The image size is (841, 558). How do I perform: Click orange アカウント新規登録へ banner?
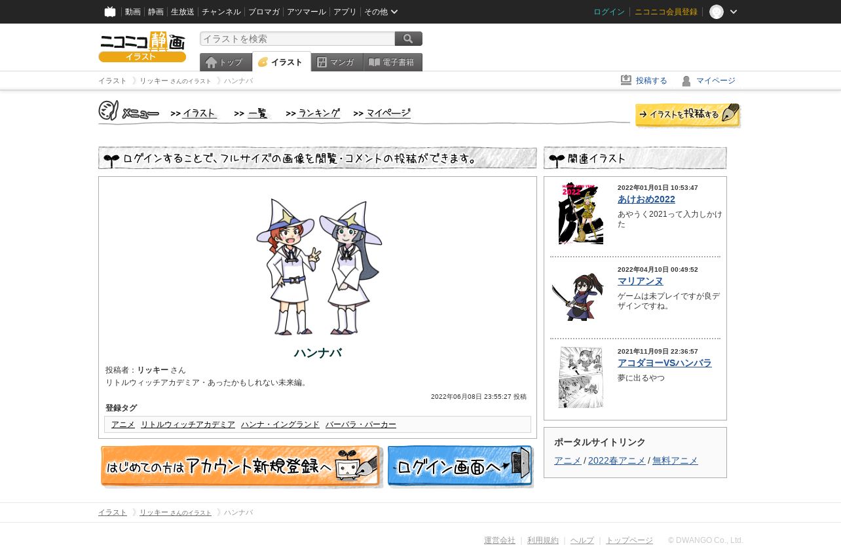[241, 466]
